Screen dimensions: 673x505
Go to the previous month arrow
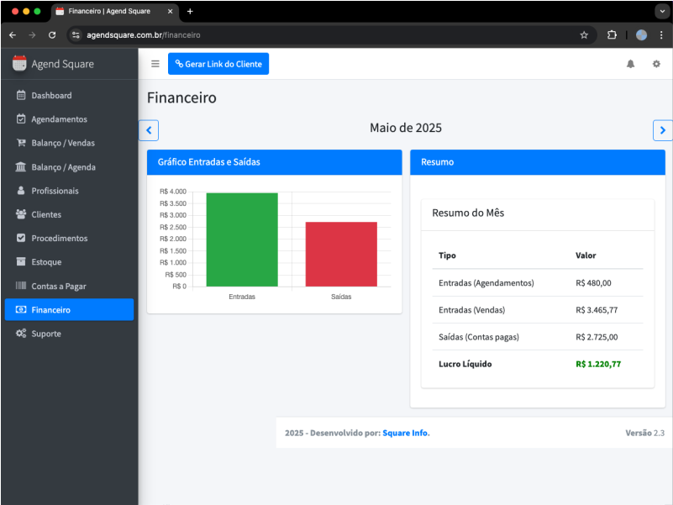pos(149,130)
